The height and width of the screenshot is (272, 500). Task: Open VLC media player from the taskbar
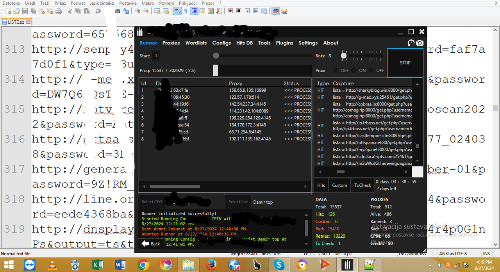(x=52, y=265)
